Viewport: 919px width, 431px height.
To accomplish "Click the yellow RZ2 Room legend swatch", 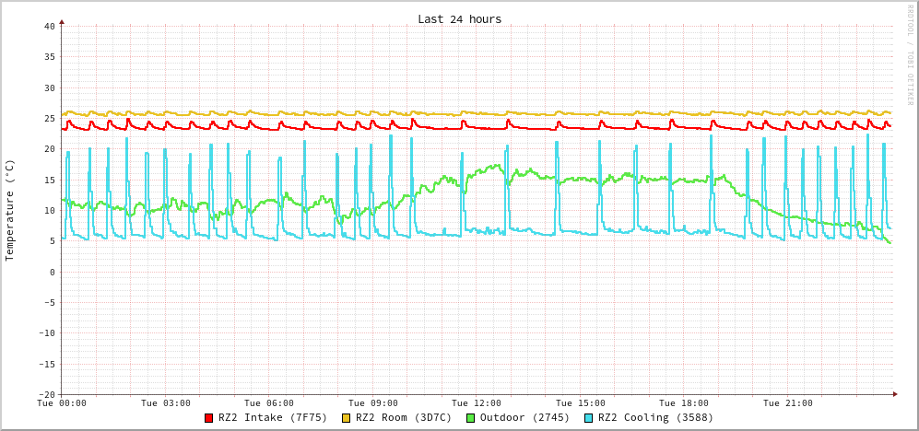I will (x=347, y=418).
